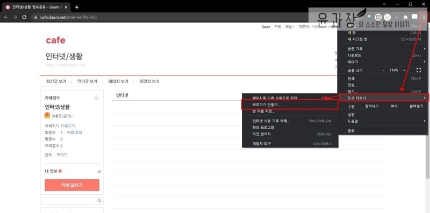This screenshot has height=213, width=430.
Task: Choose 다운로드 in the Chrome menu
Action: coord(383,55)
